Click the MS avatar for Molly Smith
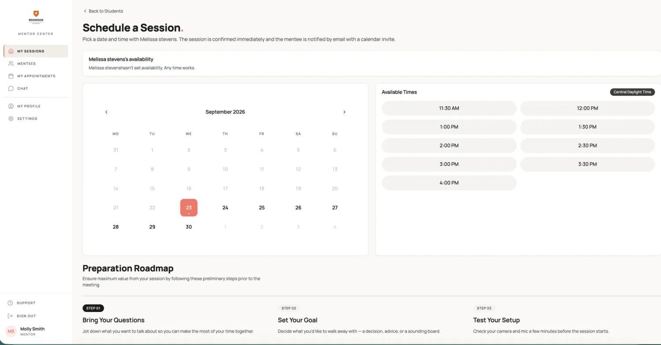Viewport: 661px width, 345px height. tap(11, 331)
